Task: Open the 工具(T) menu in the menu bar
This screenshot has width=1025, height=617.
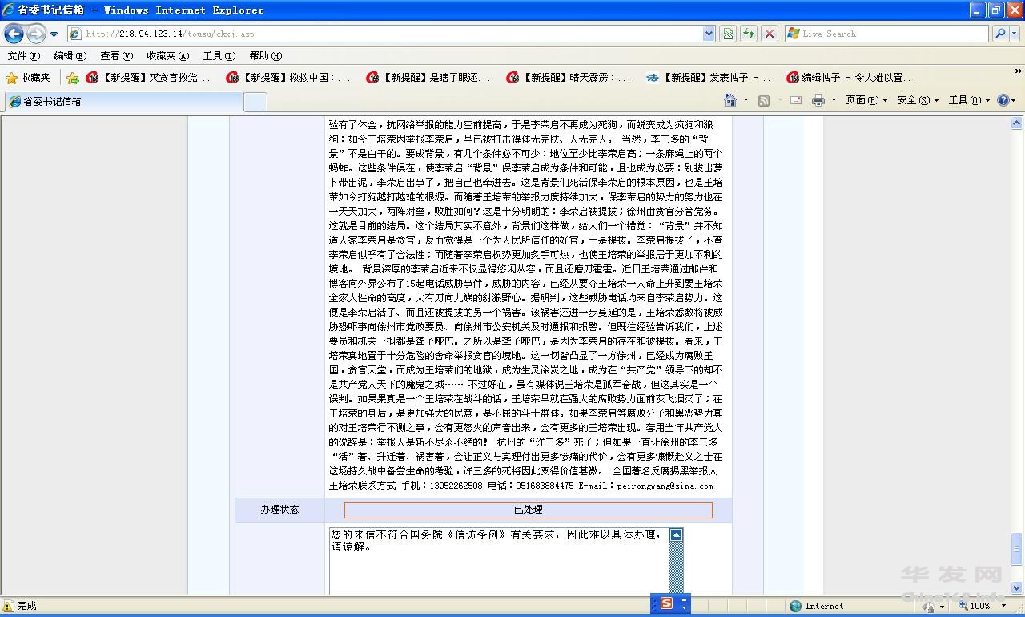Action: tap(219, 55)
